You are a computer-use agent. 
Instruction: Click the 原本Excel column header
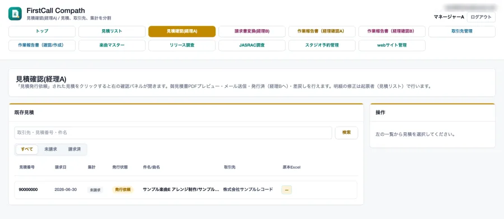coord(292,167)
